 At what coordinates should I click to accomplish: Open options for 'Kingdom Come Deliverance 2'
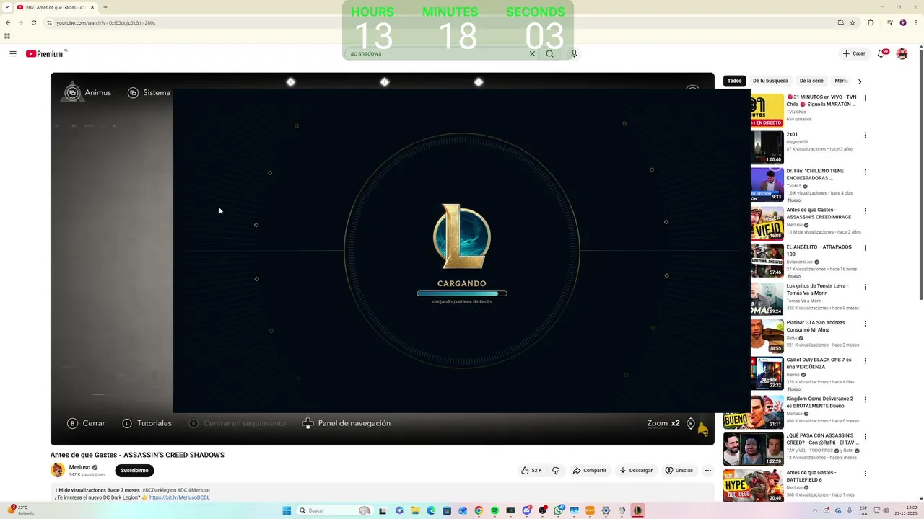(x=866, y=399)
